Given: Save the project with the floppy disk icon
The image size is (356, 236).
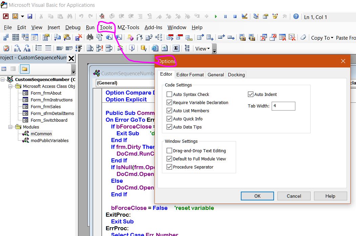Looking at the screenshot, I should pyautogui.click(x=30, y=16).
